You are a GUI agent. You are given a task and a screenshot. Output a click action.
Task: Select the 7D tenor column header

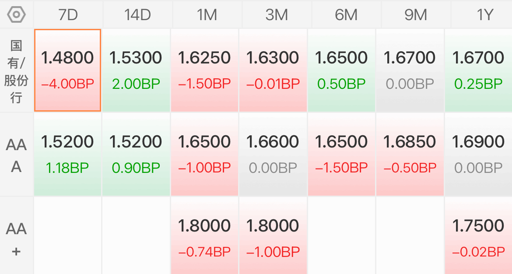[68, 14]
